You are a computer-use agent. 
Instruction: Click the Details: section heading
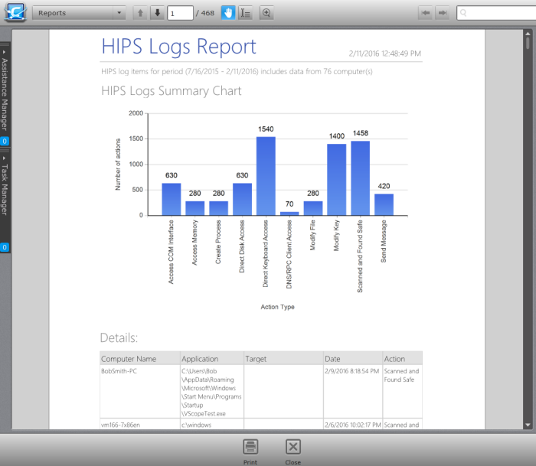click(119, 337)
